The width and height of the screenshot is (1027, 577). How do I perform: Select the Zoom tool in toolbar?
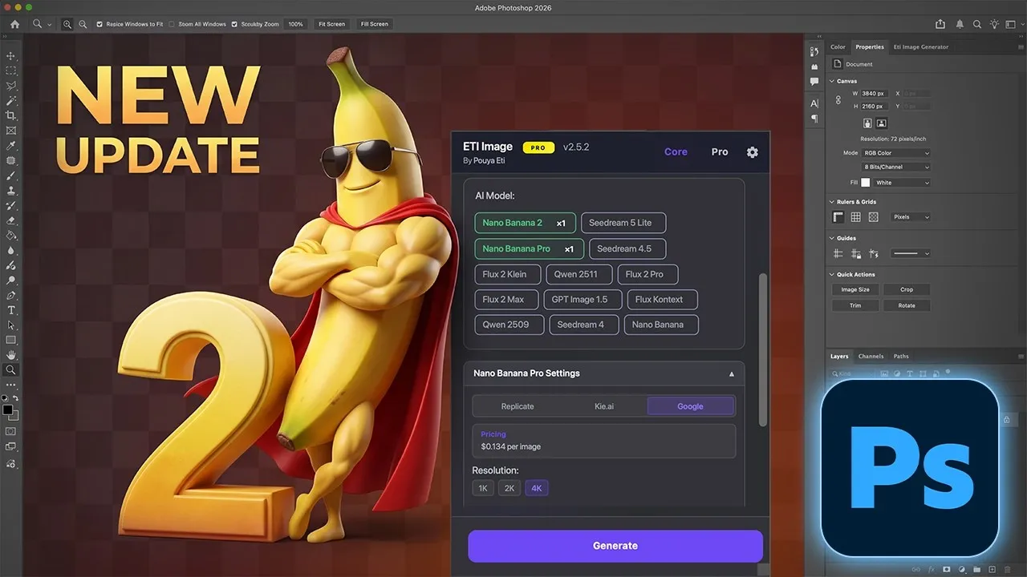11,370
